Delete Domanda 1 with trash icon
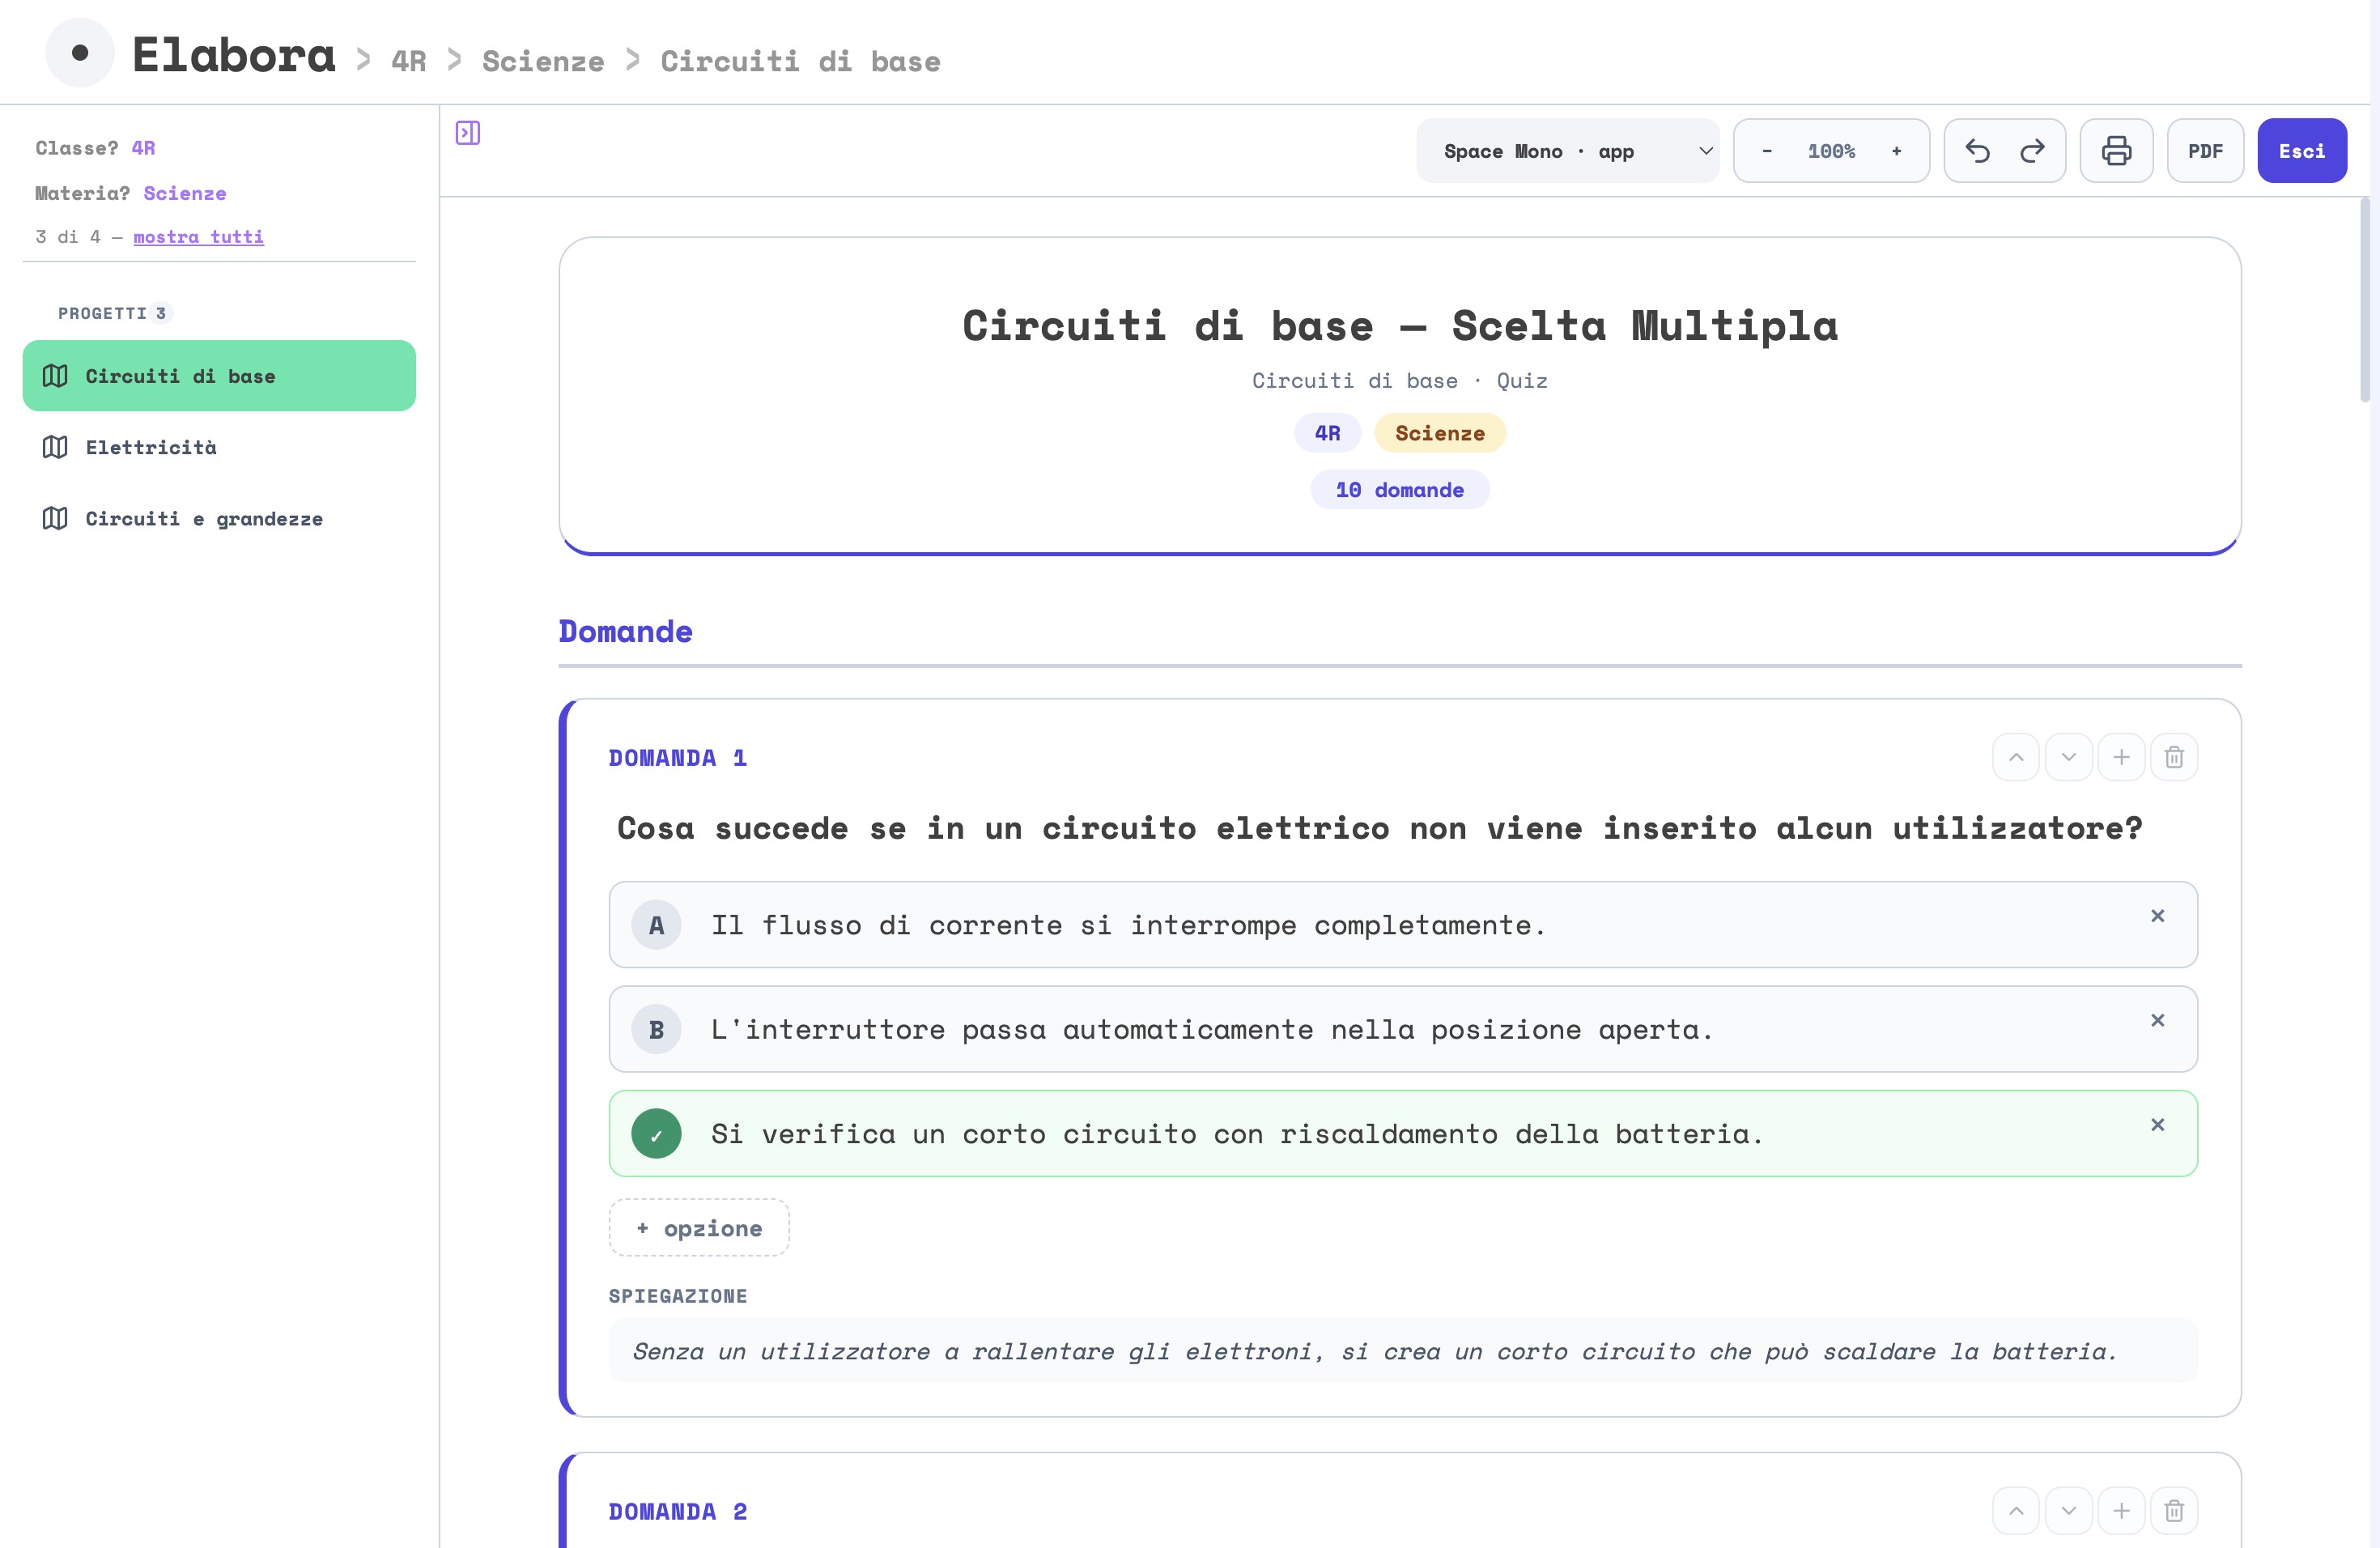Screen dimensions: 2380x1548 (x=2174, y=757)
